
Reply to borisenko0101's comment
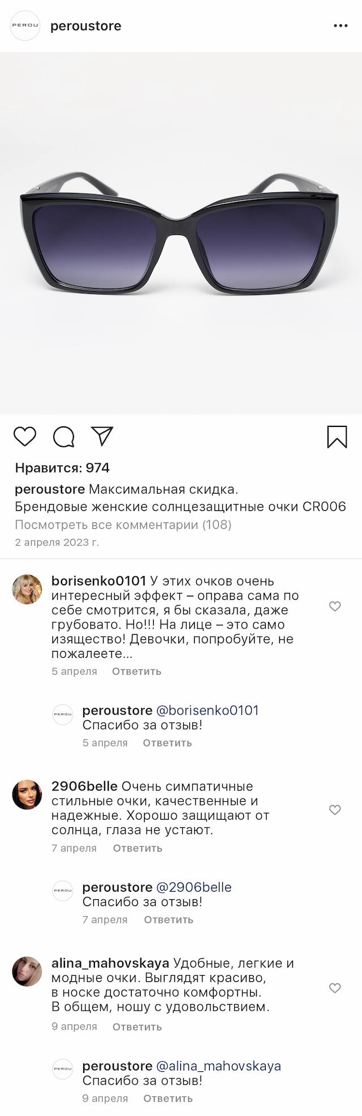click(136, 672)
